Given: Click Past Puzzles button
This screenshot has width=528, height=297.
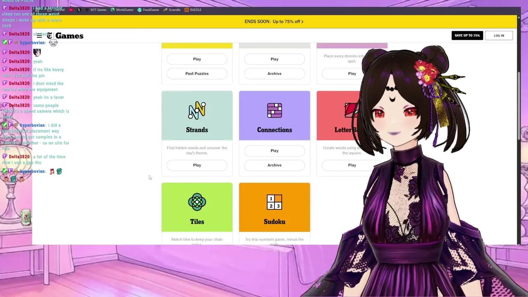Looking at the screenshot, I should tap(197, 73).
